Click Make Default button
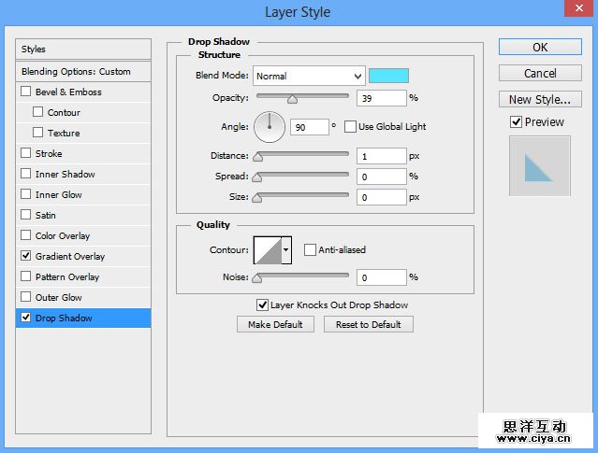 tap(275, 324)
